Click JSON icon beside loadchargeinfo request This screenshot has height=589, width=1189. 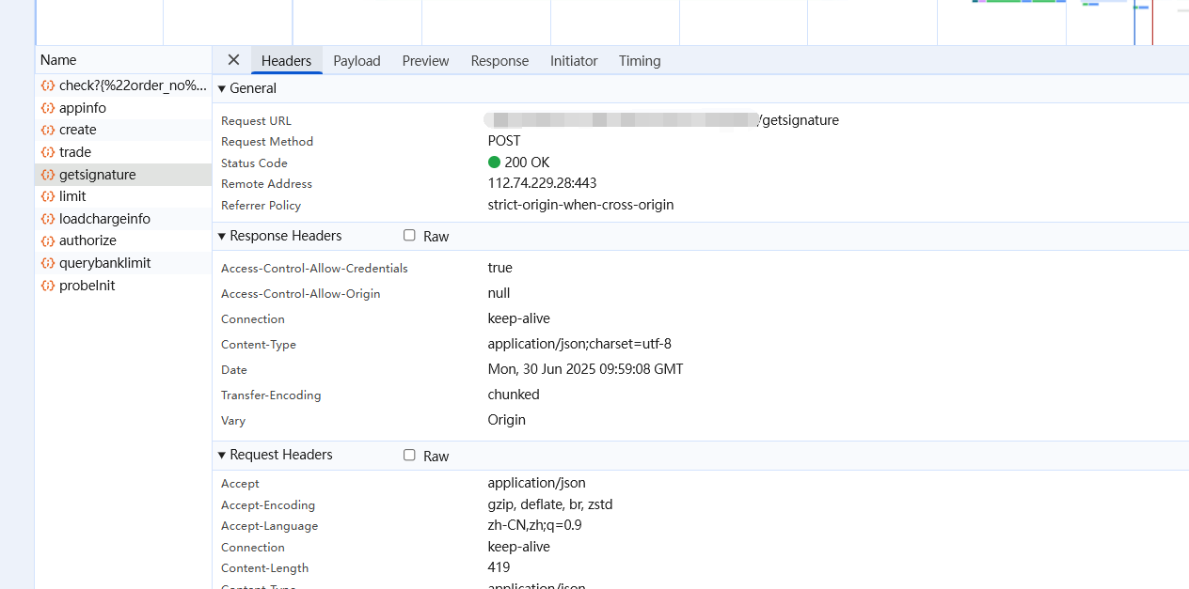(x=48, y=219)
